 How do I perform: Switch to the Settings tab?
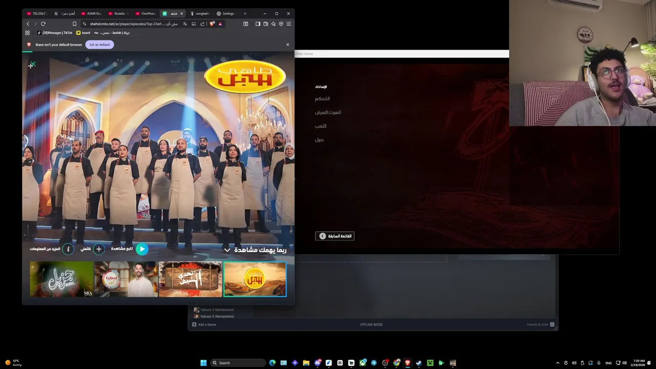225,13
